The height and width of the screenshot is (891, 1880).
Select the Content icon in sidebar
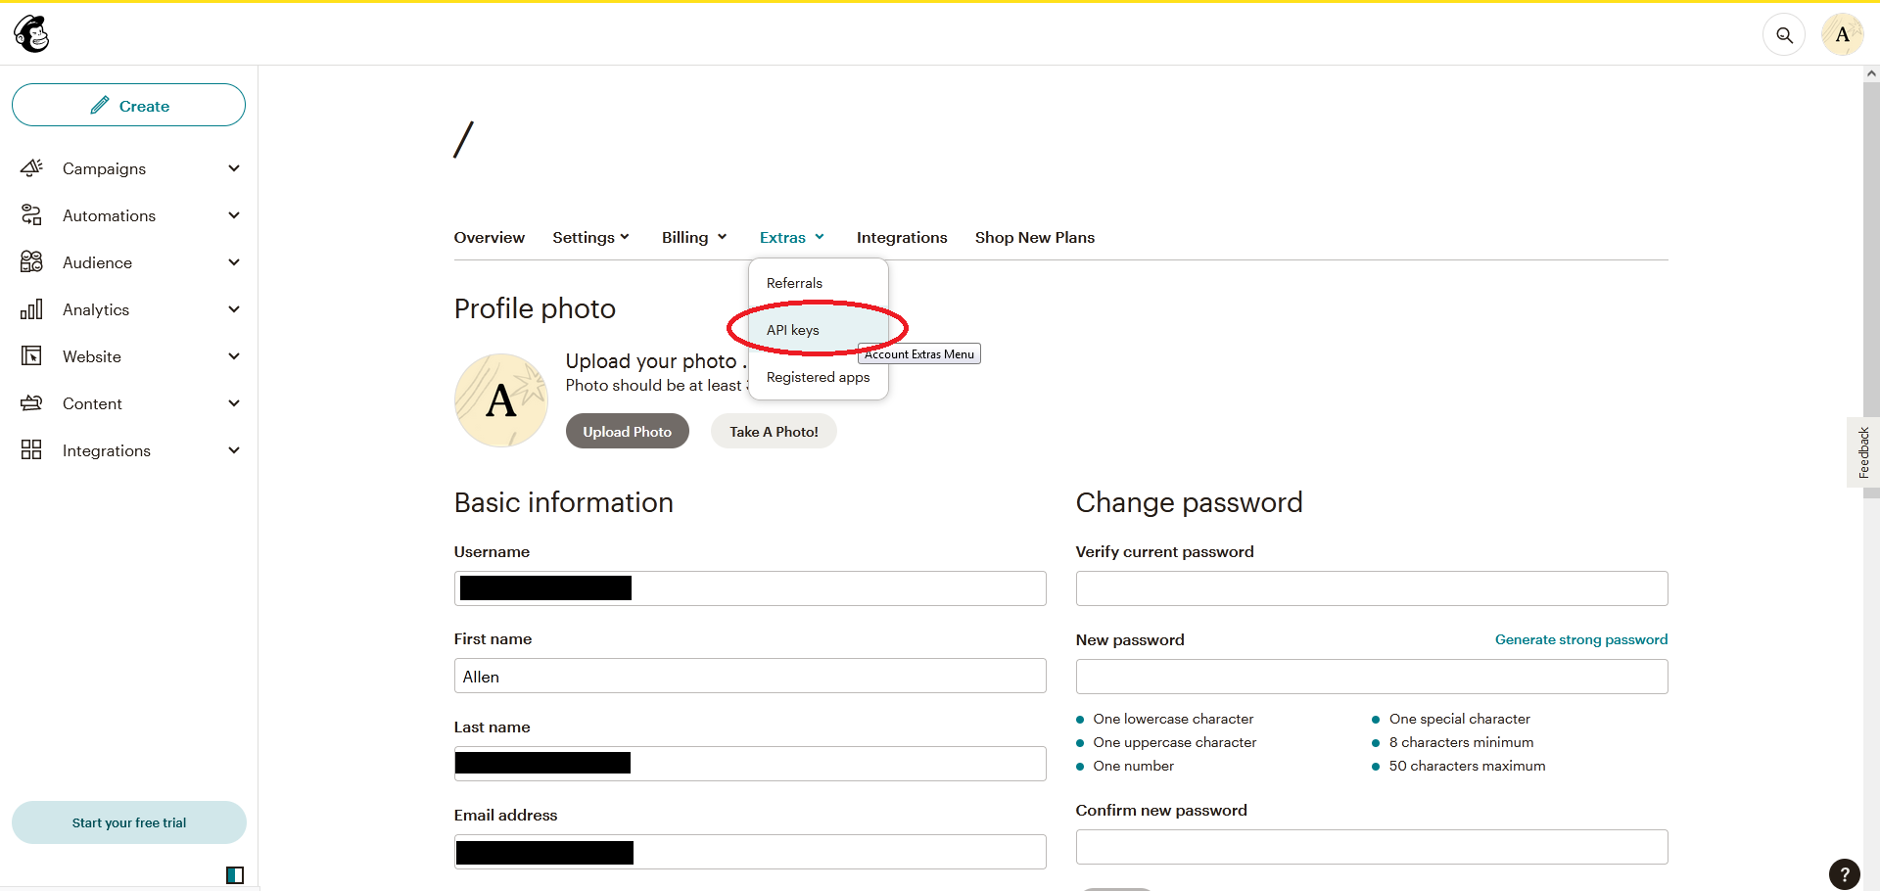point(32,402)
